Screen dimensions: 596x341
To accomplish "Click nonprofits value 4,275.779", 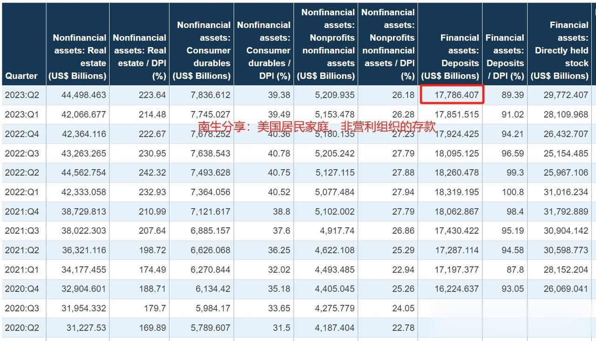I will point(335,308).
